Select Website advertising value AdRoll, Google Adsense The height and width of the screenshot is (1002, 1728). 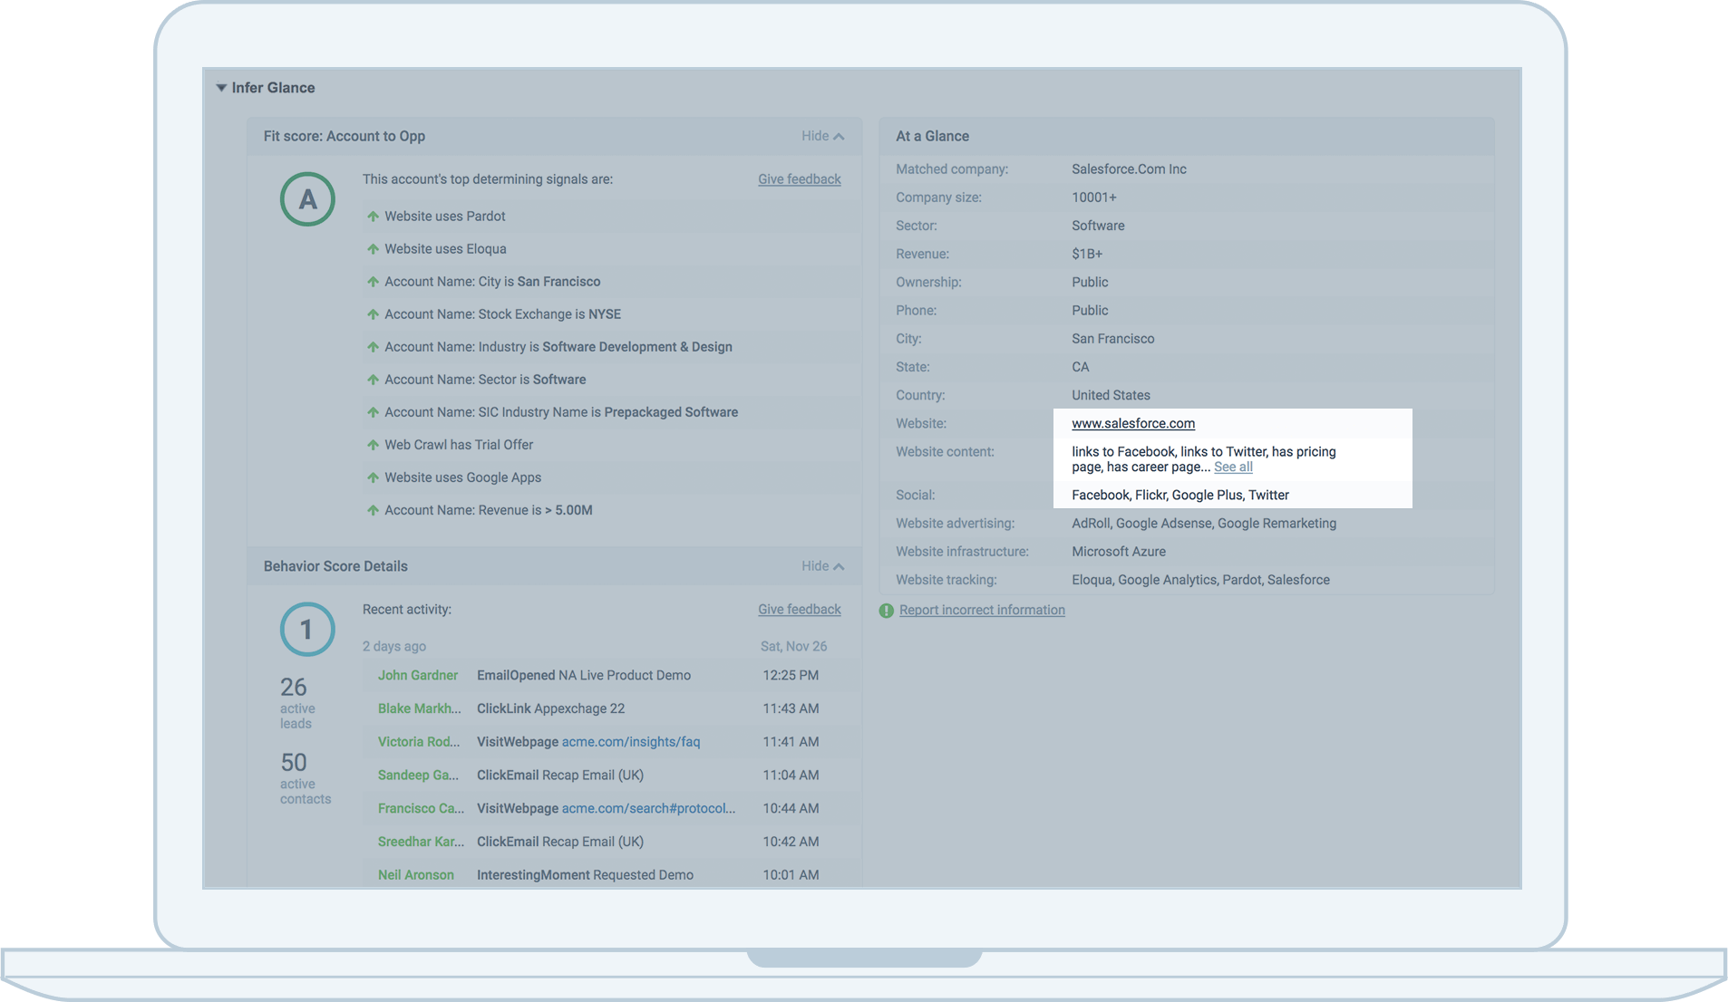click(x=1204, y=524)
